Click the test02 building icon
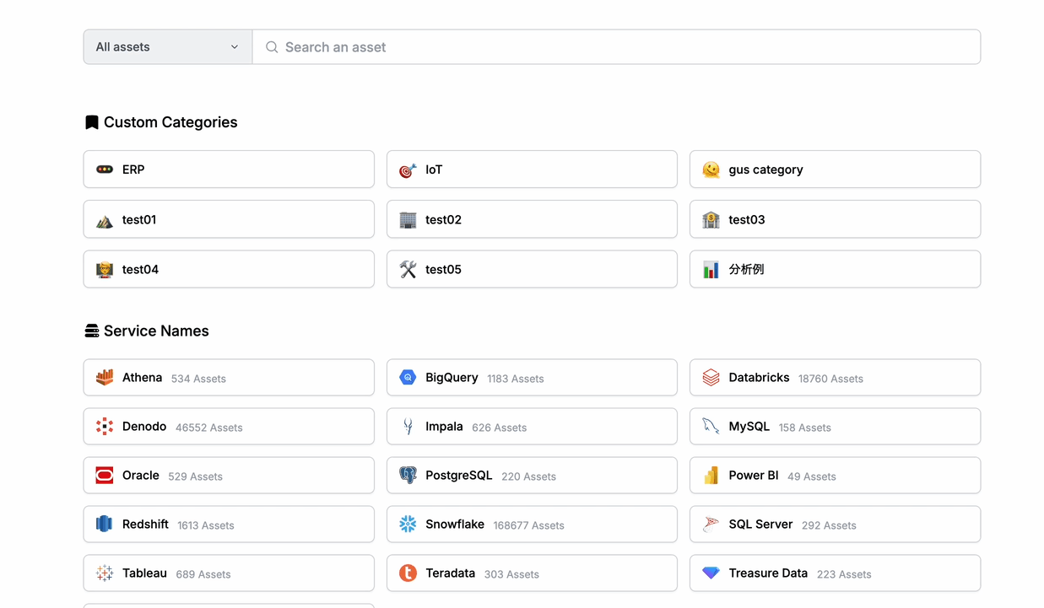The height and width of the screenshot is (608, 1044). 408,220
